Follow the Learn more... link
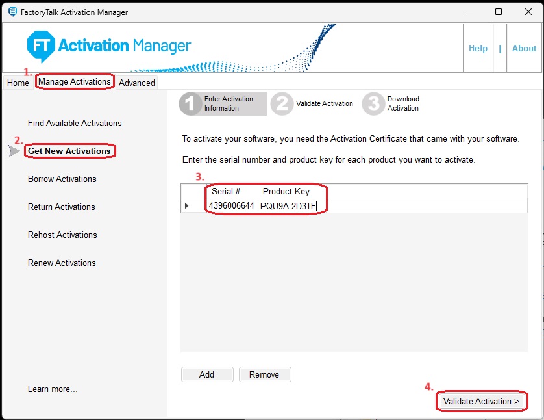 (53, 389)
